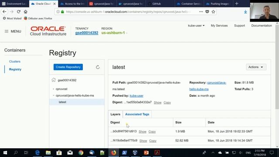Open Registry in Containers sidebar
This screenshot has width=279, height=157.
point(15,69)
